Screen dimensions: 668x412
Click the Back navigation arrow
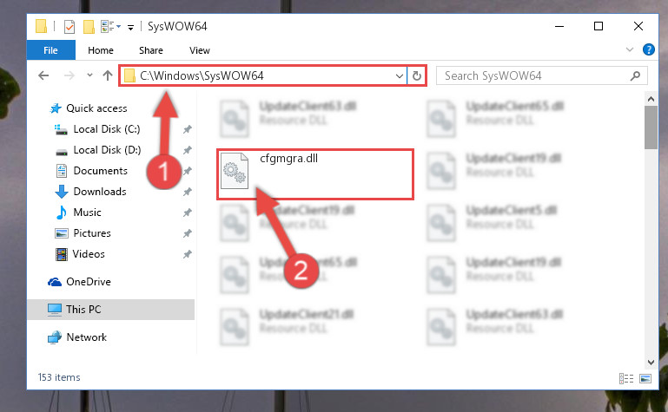click(x=43, y=75)
